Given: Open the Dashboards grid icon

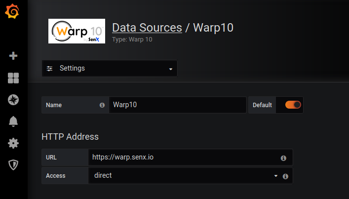Looking at the screenshot, I should 13,78.
